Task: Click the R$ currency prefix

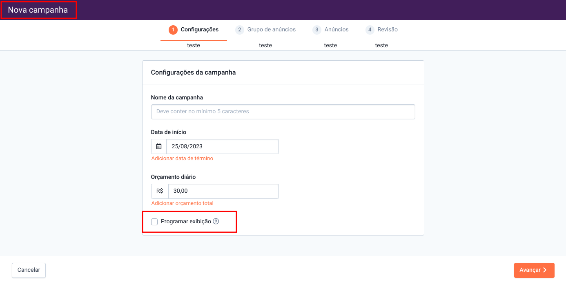Action: 160,191
